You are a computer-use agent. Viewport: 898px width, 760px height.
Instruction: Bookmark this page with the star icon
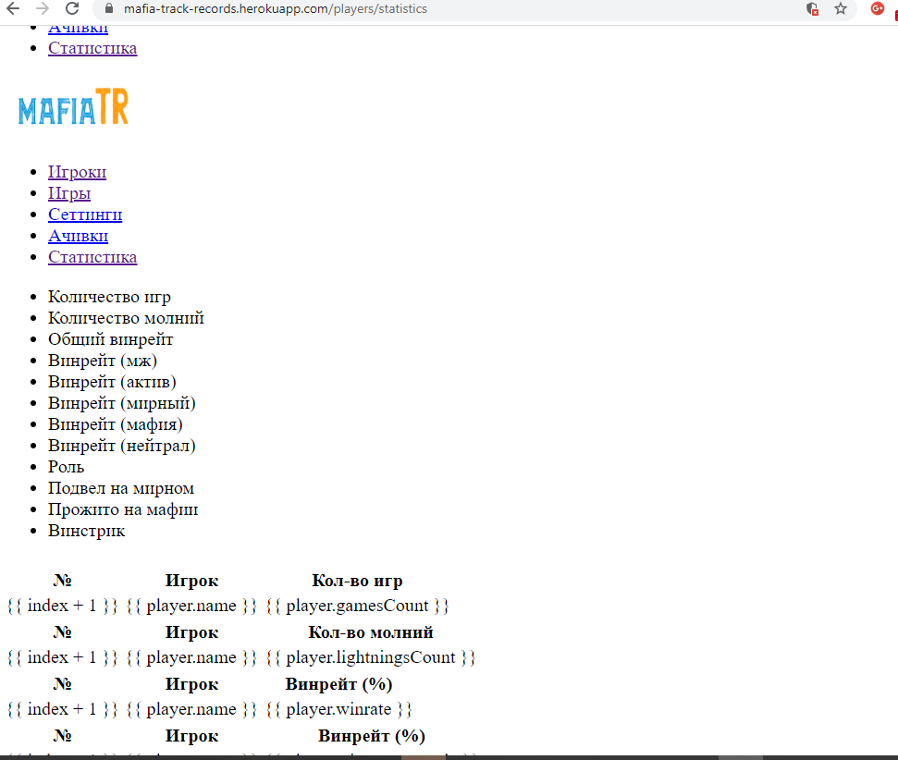tap(840, 9)
